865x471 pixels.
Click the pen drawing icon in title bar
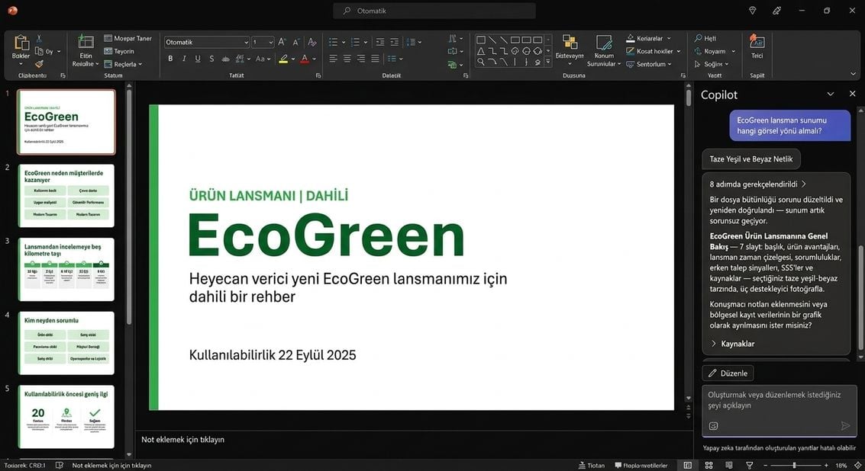776,11
